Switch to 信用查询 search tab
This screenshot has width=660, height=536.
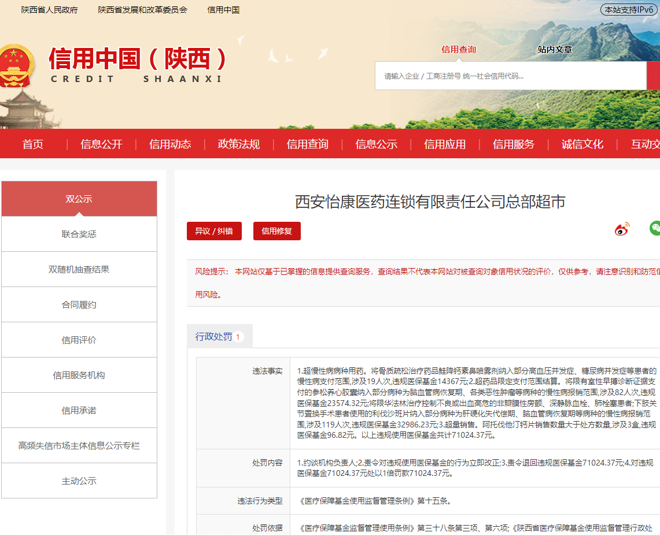click(x=458, y=50)
